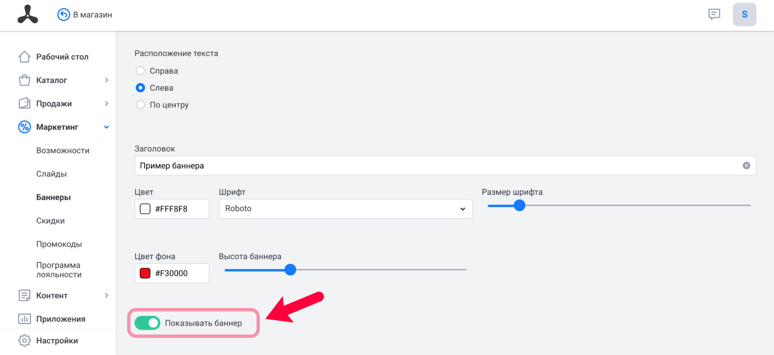
Task: Click the Настройки gear icon
Action: [x=24, y=341]
